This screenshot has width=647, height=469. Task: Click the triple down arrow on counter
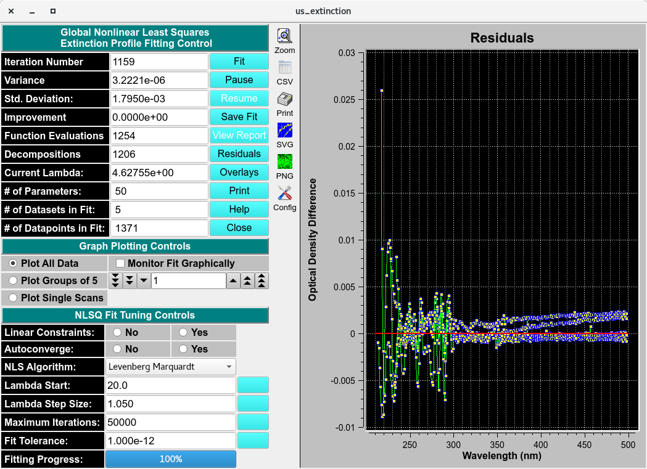(115, 281)
